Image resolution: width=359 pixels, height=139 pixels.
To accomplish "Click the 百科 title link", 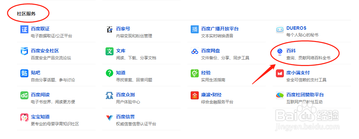I will (291, 51).
